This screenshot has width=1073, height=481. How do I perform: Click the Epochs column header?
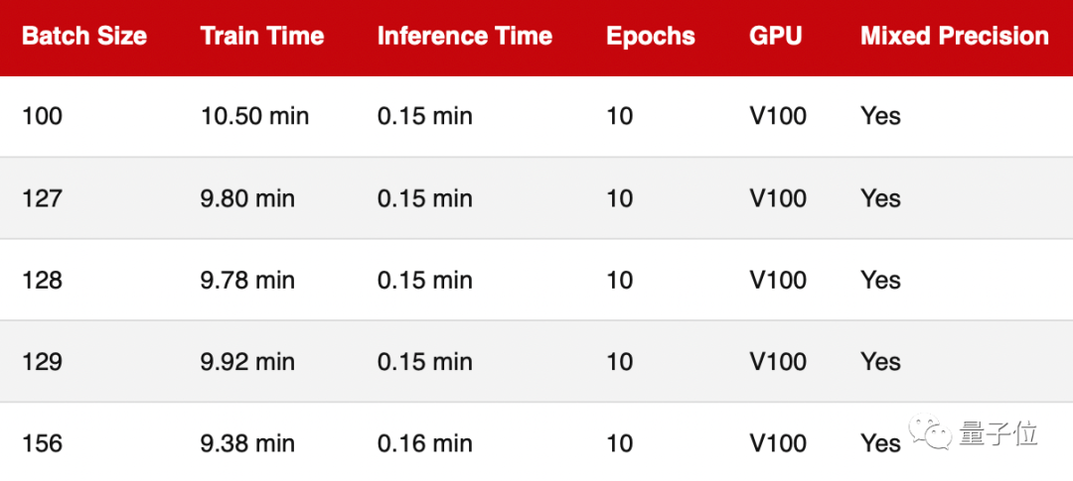651,37
